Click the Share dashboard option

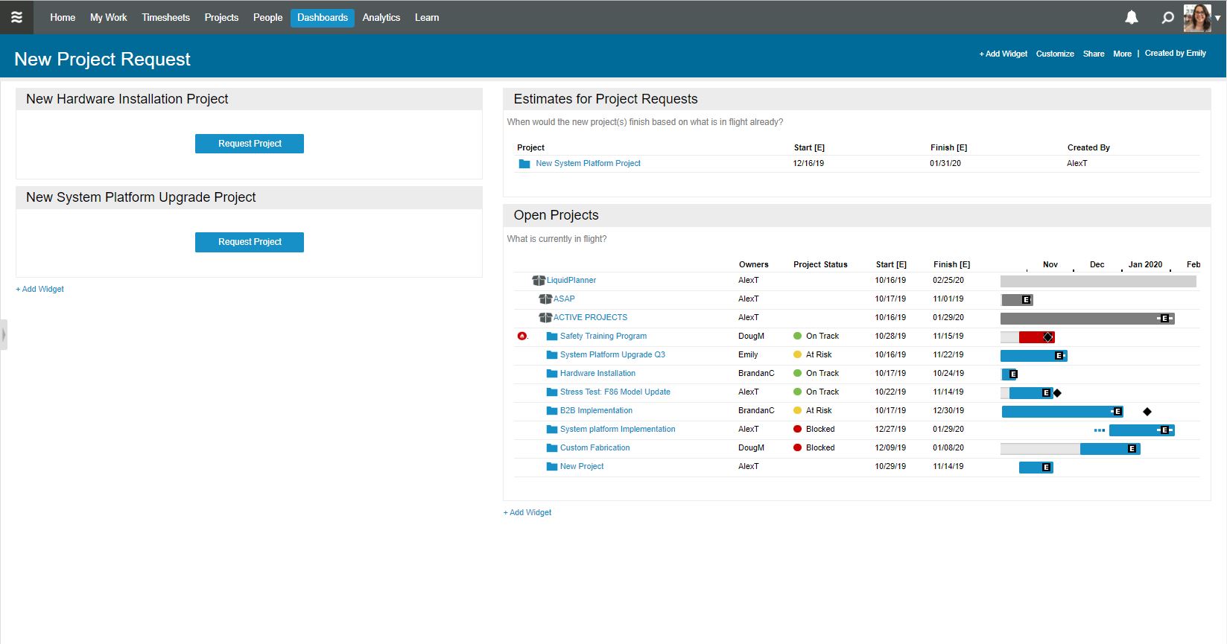point(1093,54)
